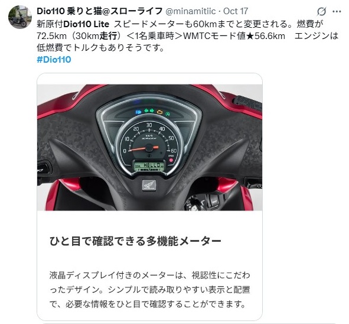Image resolution: width=349 pixels, height=324 pixels.
Task: Click the red lamp below SPEED label
Action: click(171, 160)
